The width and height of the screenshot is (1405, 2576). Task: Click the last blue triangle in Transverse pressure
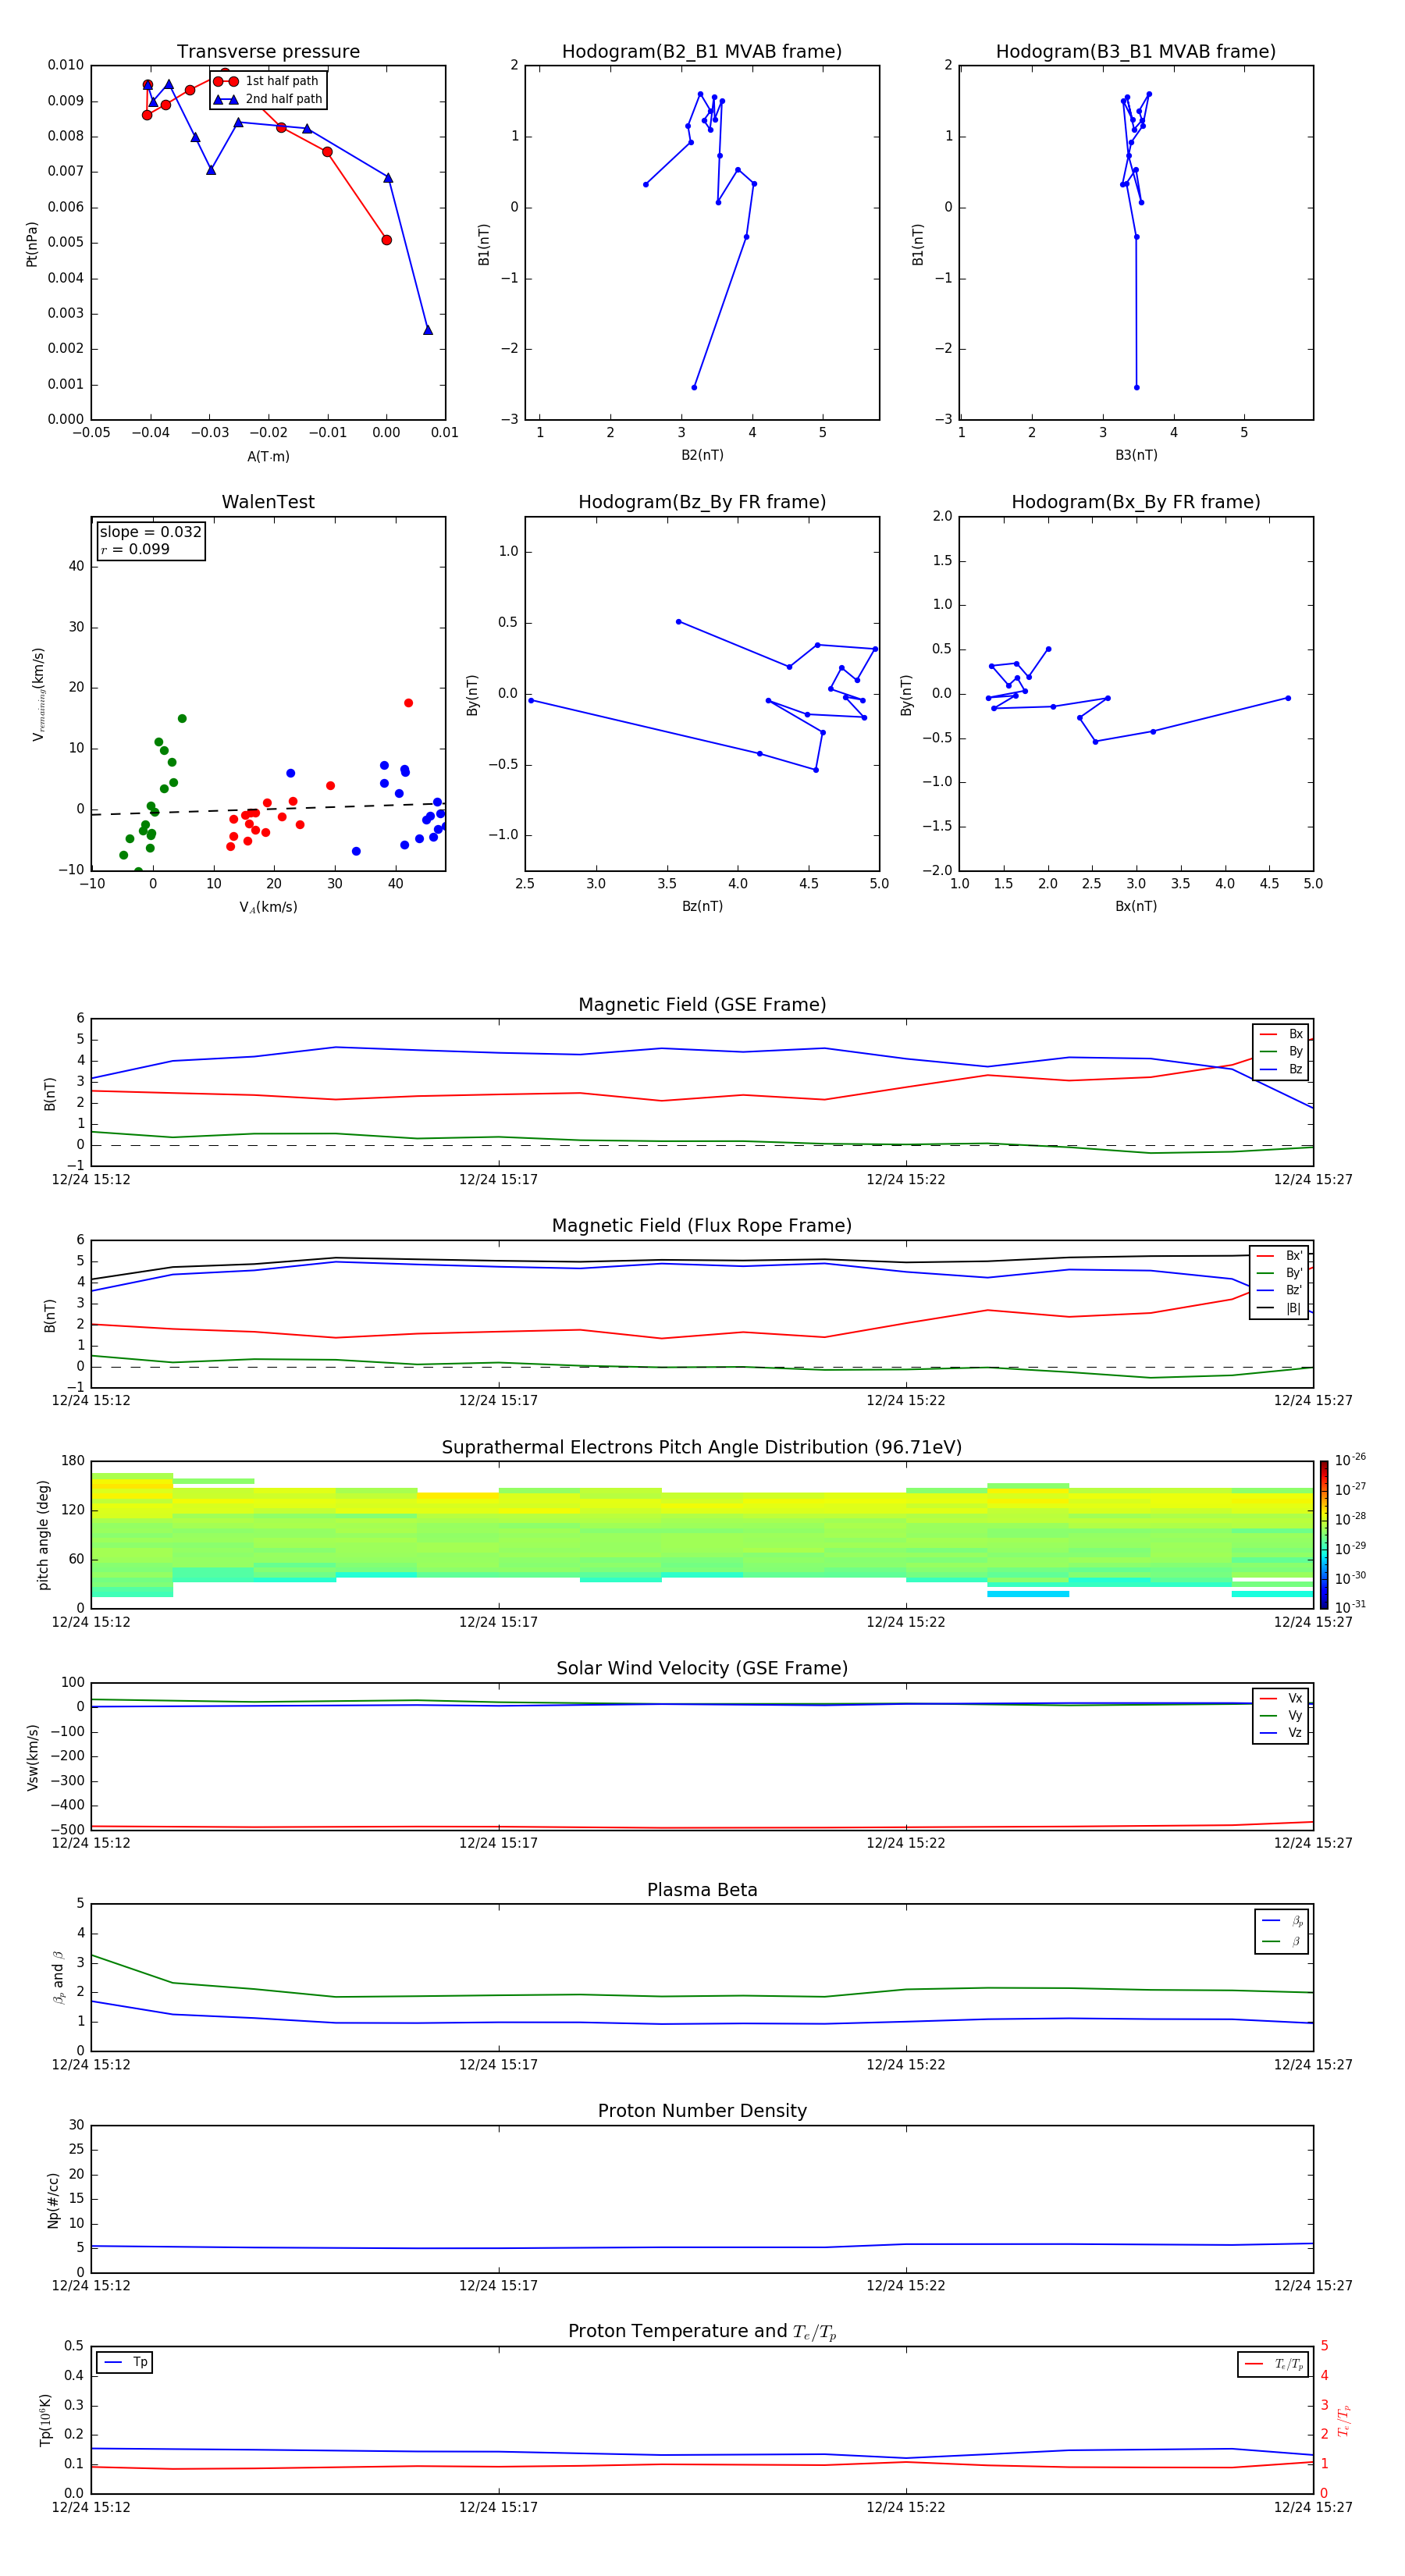[428, 330]
